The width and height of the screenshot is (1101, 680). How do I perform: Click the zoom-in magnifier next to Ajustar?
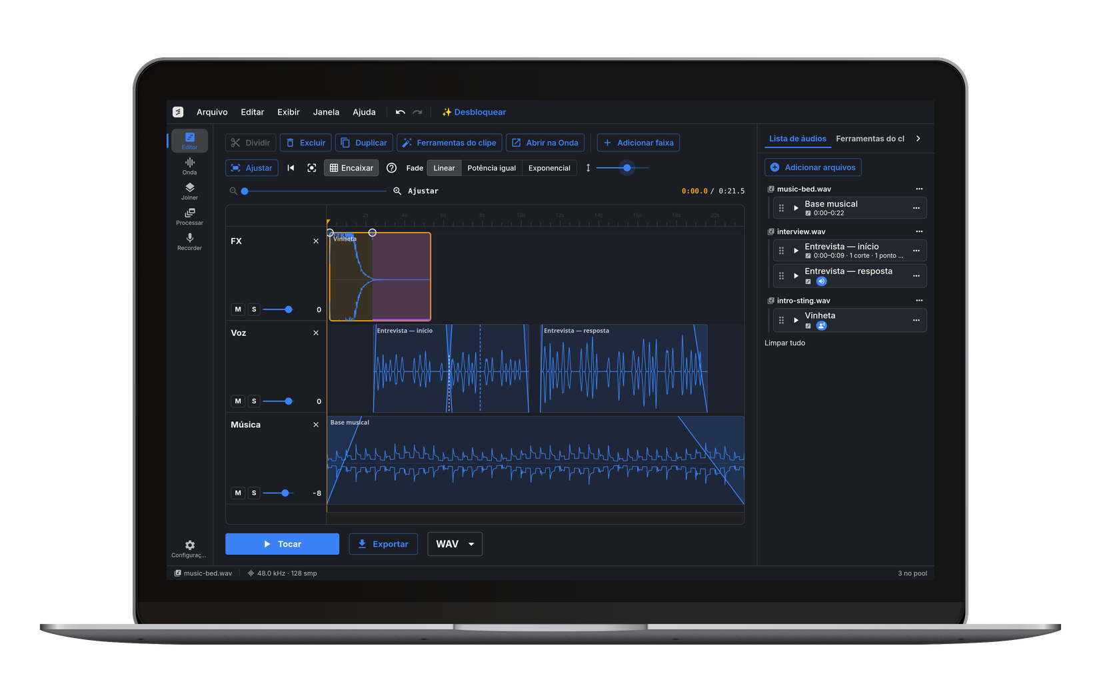[x=397, y=191]
